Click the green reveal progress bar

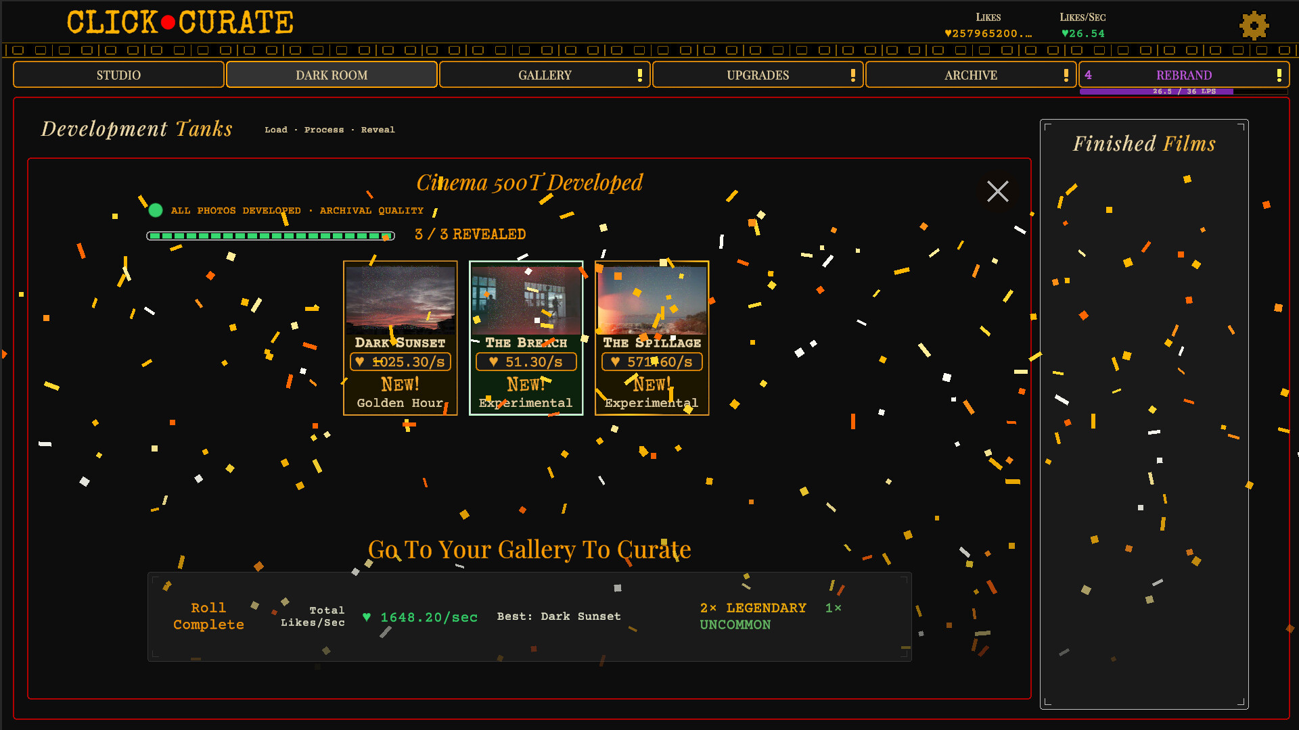pos(271,236)
